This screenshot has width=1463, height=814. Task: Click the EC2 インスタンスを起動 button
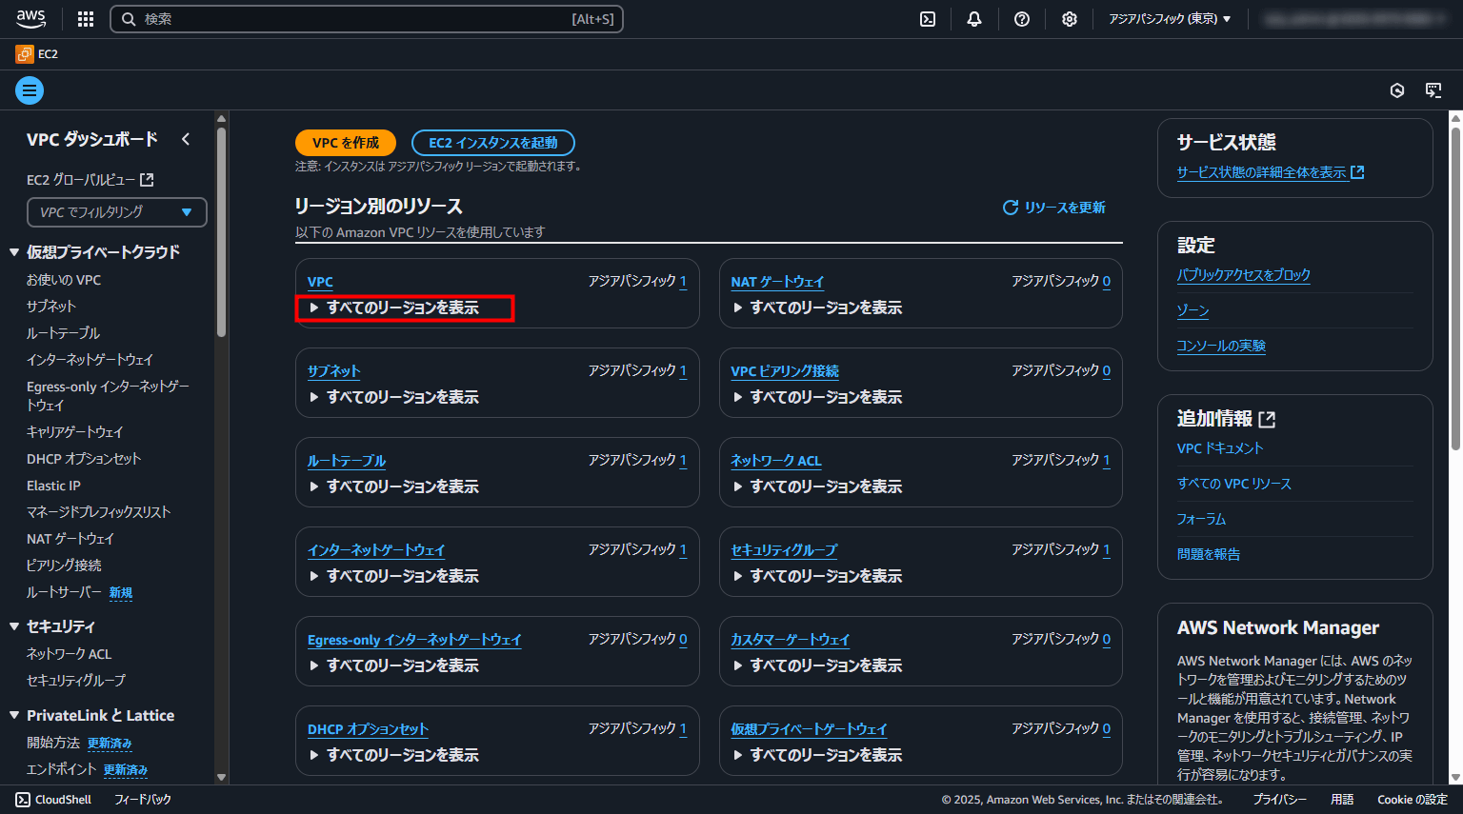[x=493, y=143]
